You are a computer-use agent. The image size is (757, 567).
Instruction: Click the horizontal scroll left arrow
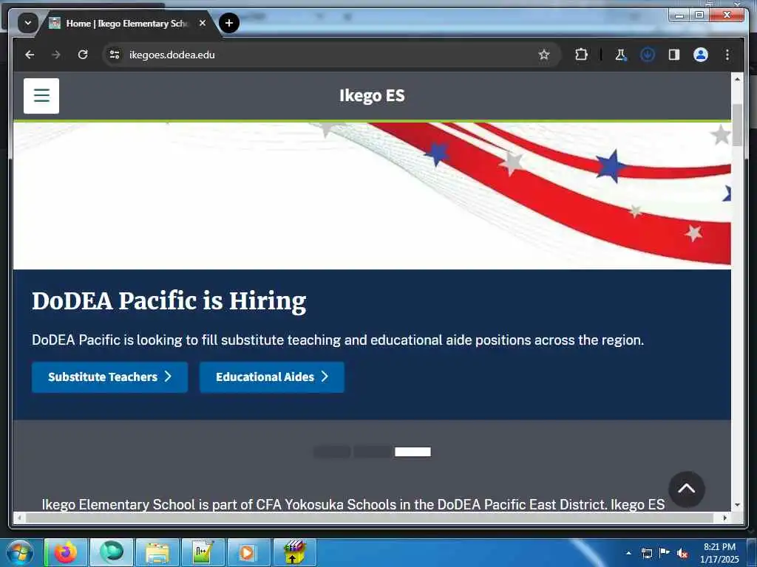(19, 518)
